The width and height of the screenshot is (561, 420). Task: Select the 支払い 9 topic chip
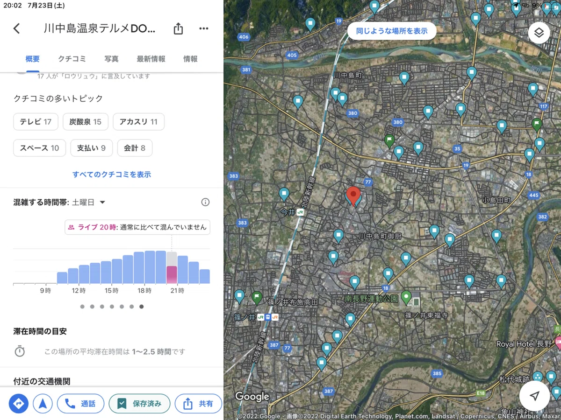point(92,148)
